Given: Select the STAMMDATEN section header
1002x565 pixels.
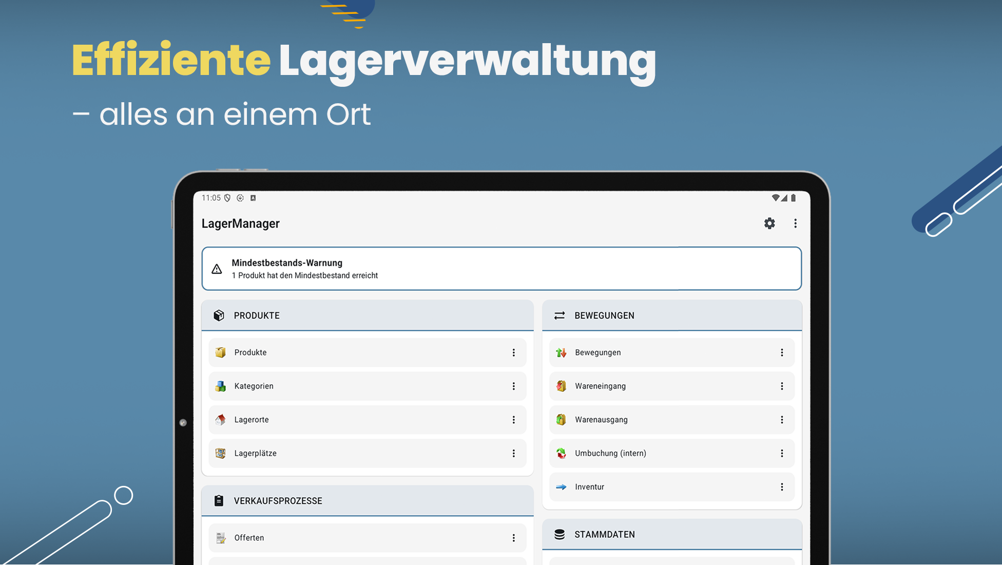Looking at the screenshot, I should (672, 534).
